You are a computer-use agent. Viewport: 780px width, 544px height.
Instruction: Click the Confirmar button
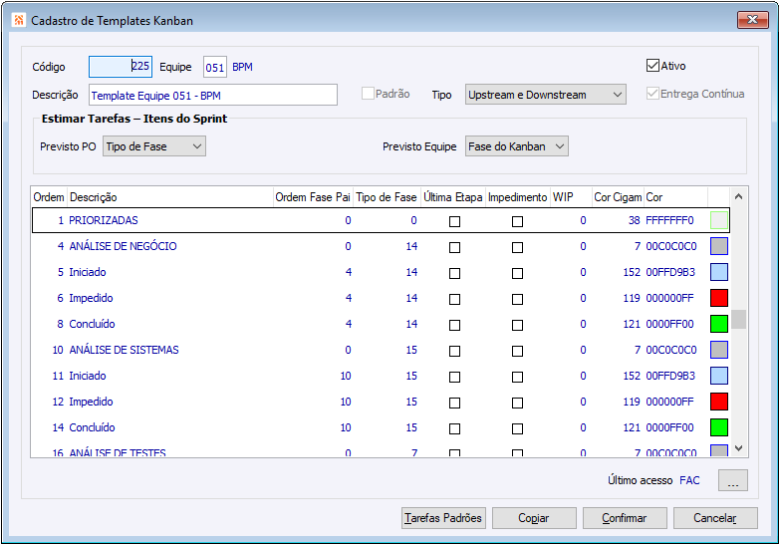(x=625, y=518)
